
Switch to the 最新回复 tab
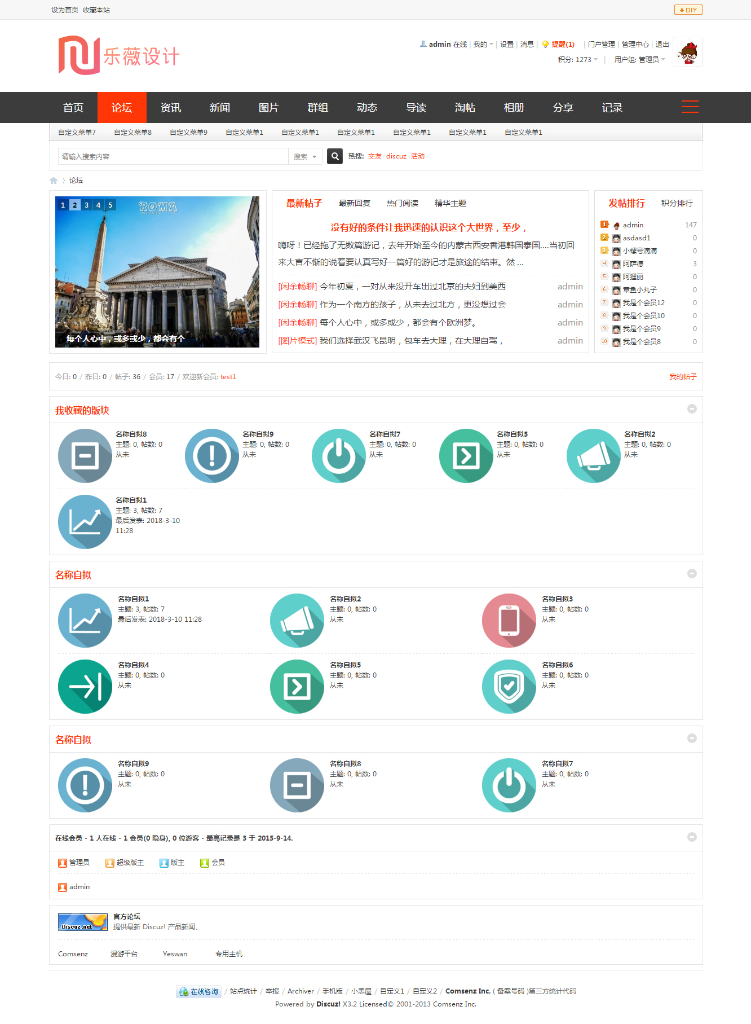[x=354, y=203]
